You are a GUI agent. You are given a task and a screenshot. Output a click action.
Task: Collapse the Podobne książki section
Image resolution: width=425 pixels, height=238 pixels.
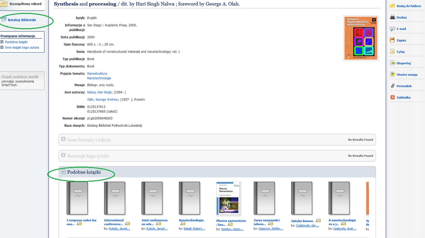(x=63, y=172)
